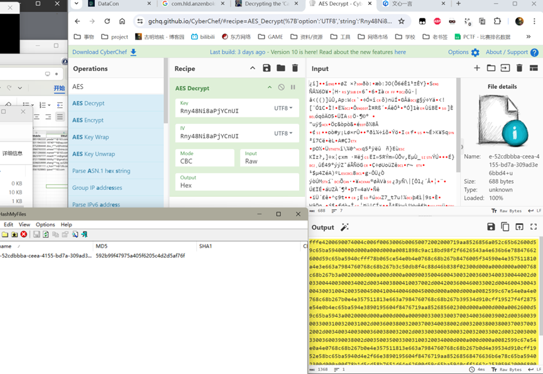
Task: Change output end-of-line sequence LF
Action: tap(534, 370)
